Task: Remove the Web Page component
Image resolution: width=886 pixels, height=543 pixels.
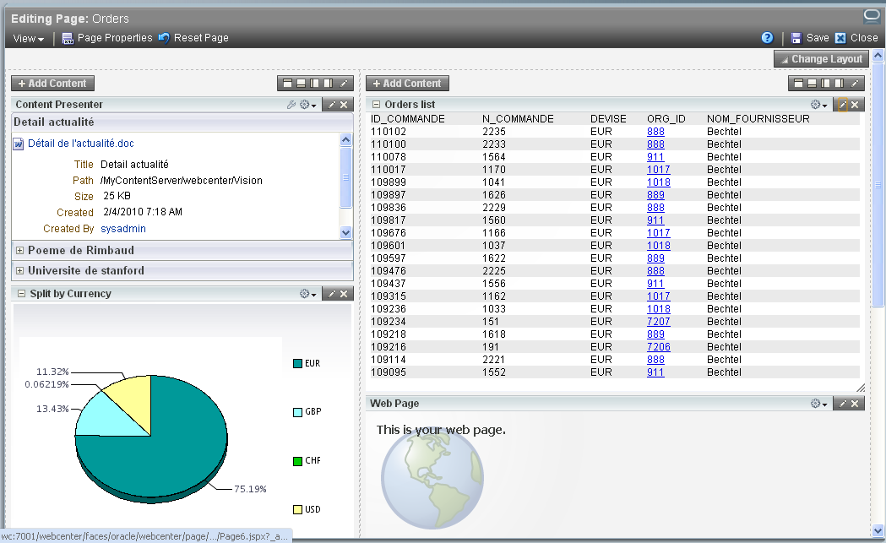Action: (x=855, y=404)
